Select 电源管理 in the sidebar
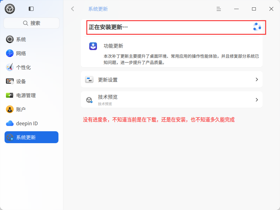This screenshot has height=210, width=280. click(26, 95)
